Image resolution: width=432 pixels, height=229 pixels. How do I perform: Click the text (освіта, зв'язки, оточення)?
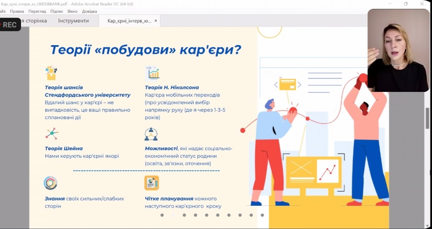[x=178, y=163]
